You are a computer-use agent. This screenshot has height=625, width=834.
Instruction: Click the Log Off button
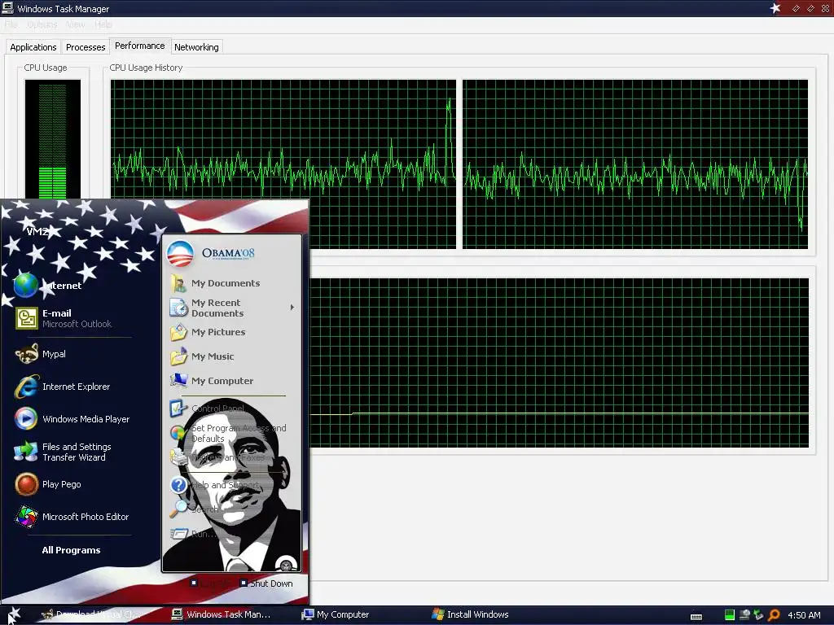209,583
